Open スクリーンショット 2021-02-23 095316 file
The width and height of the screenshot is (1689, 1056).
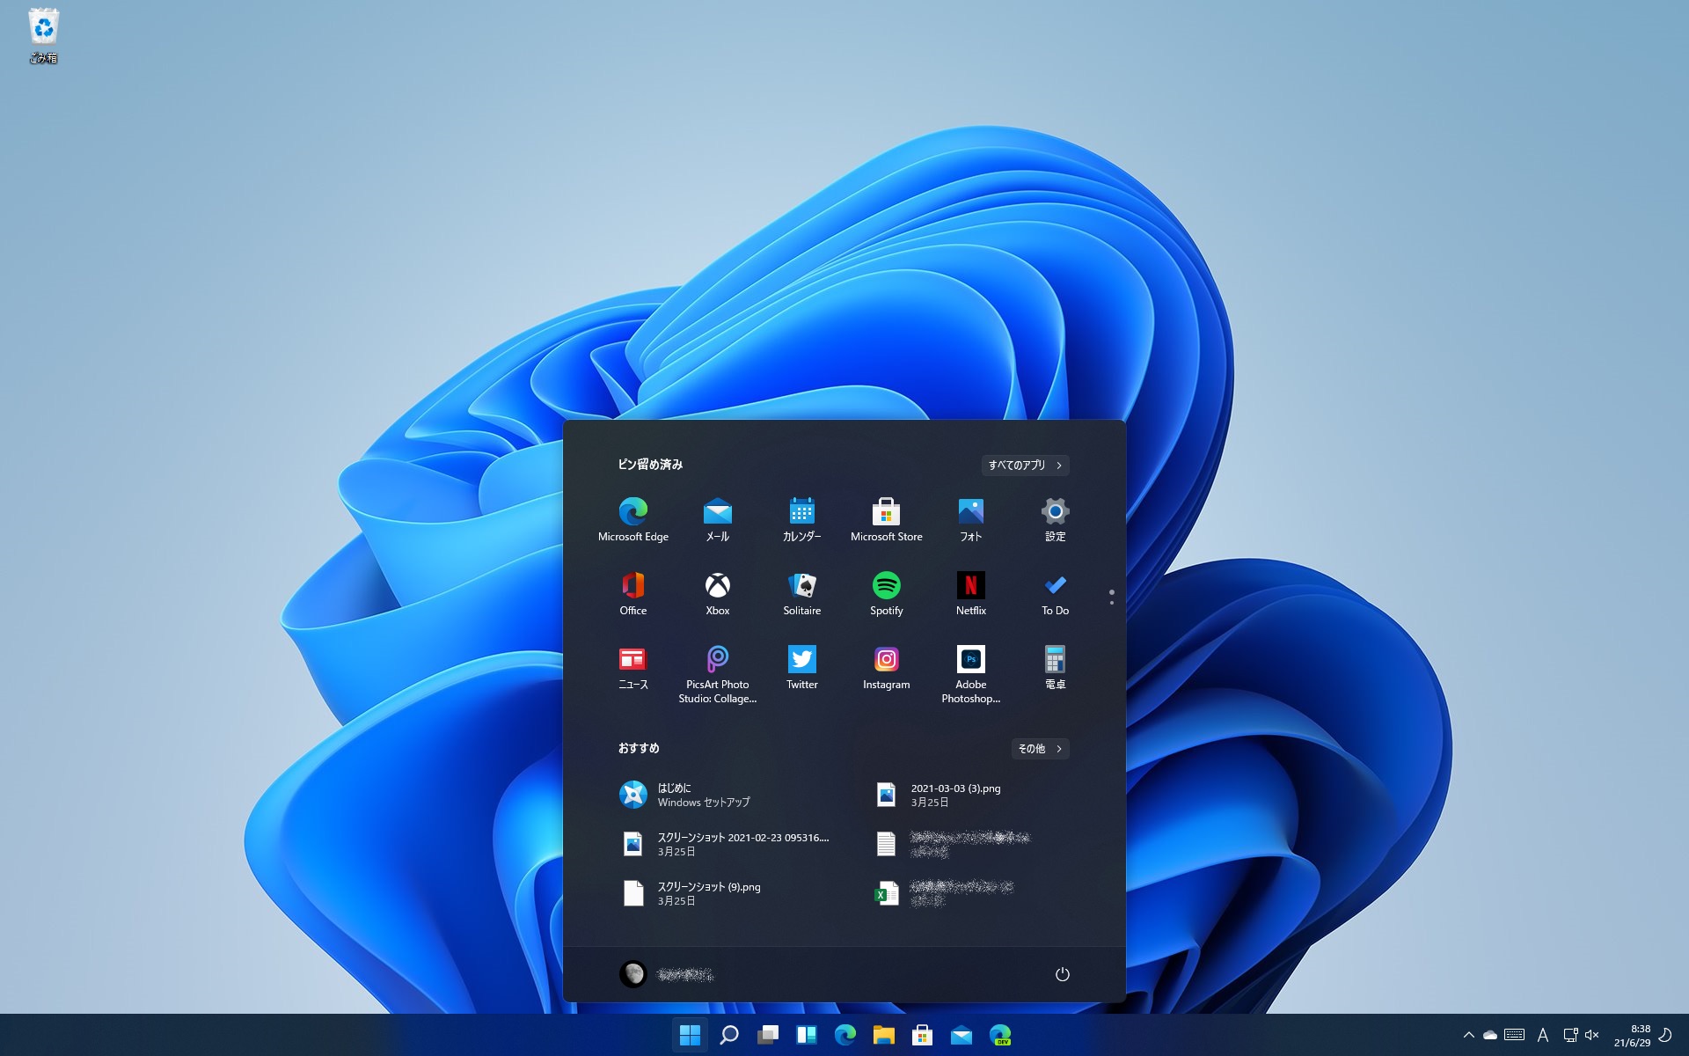(x=726, y=844)
